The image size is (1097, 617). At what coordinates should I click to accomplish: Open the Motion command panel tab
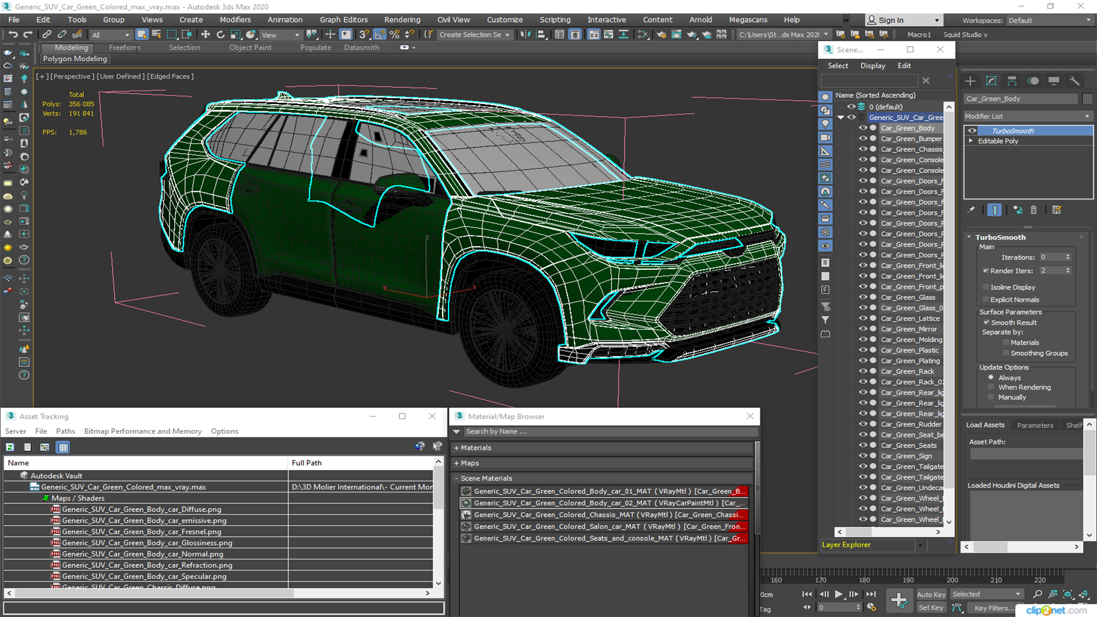pyautogui.click(x=1033, y=81)
